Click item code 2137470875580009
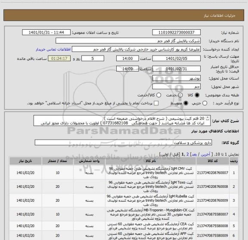Viewport: 248px width, 240px height. pos(212,236)
